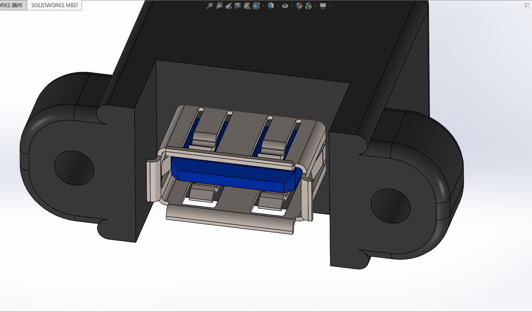Expand the collapsed task pane at right
532x312 pixels.
coord(527,6)
